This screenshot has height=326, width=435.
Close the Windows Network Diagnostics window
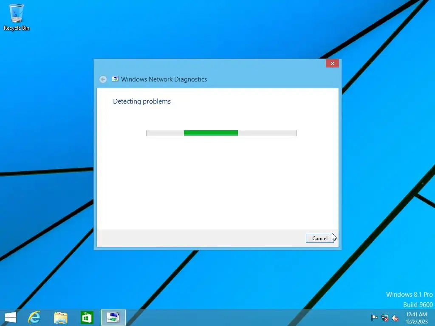tap(332, 64)
